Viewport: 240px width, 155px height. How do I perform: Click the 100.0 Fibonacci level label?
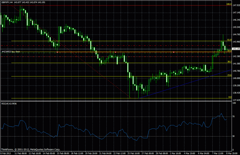pyautogui.click(x=229, y=4)
